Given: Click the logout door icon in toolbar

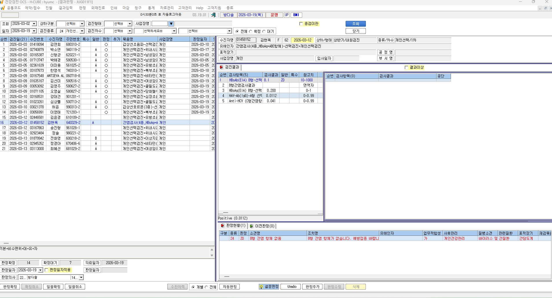Looking at the screenshot, I should 214,15.
